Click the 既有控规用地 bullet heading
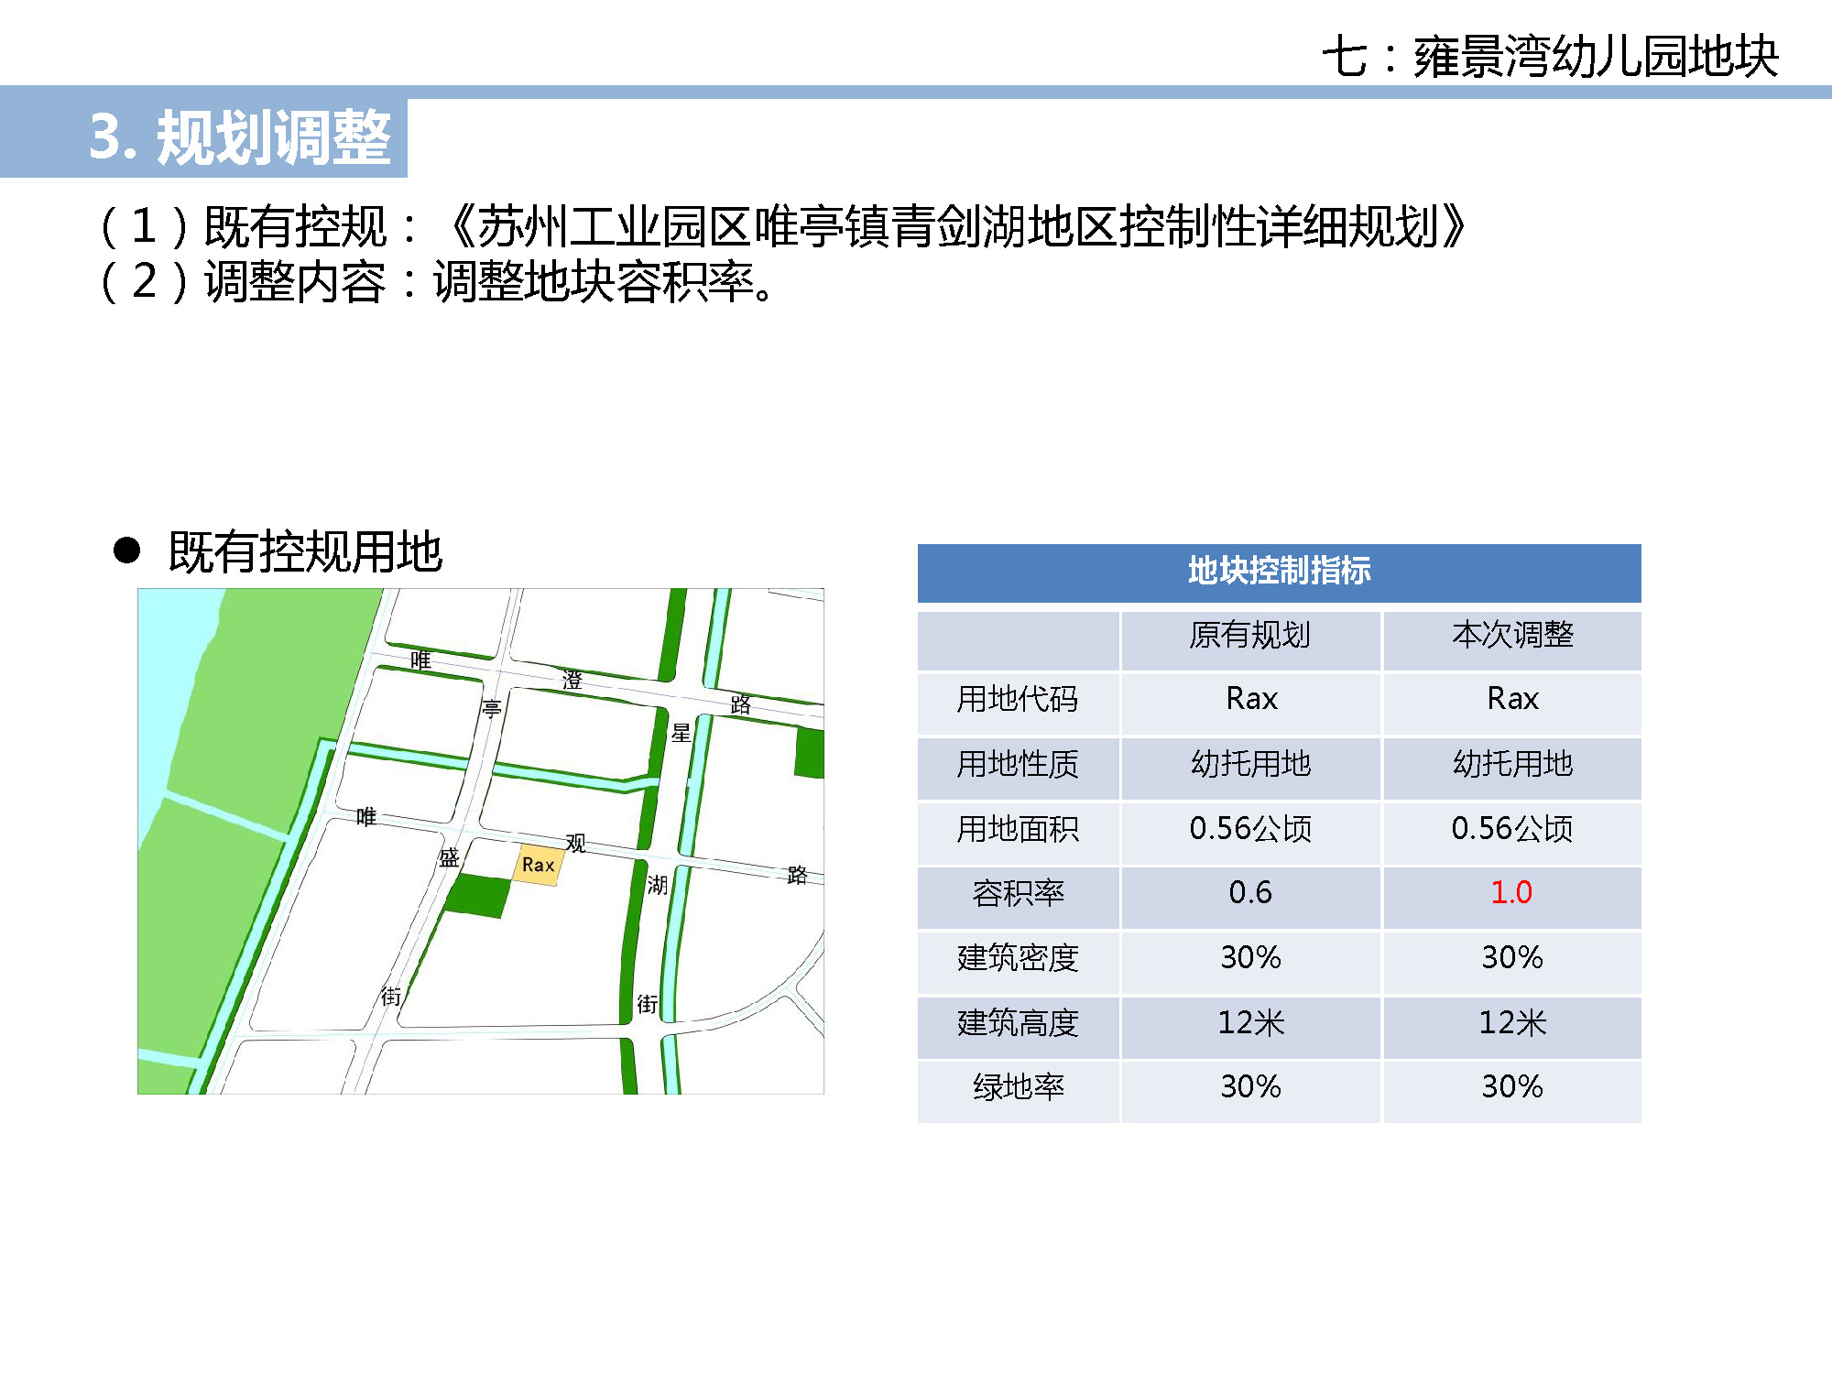This screenshot has height=1374, width=1832. click(304, 552)
